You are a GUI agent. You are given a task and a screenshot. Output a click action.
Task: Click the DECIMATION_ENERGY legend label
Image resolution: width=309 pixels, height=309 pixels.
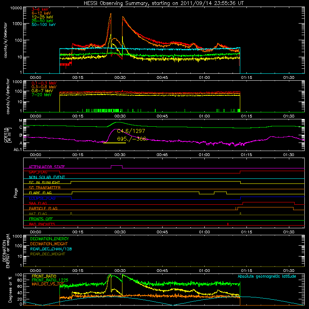tap(49, 239)
